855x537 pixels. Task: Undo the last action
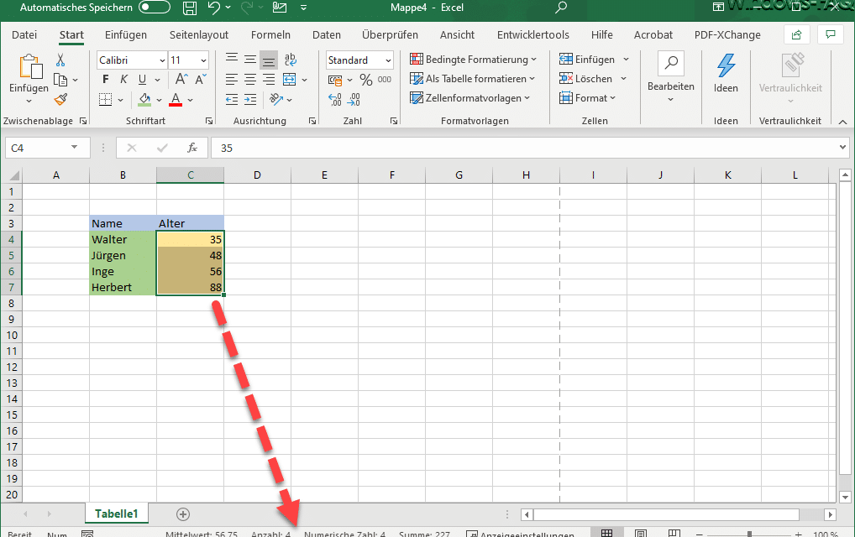pyautogui.click(x=213, y=8)
